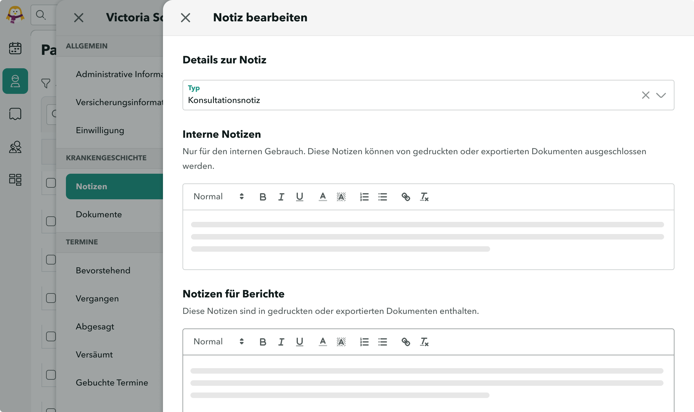Toggle bold in Interne Notizen editor
Screen dimensions: 694x412
click(x=263, y=197)
